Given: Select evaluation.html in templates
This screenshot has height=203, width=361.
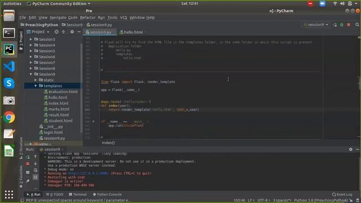Looking at the screenshot, I should pos(61,91).
